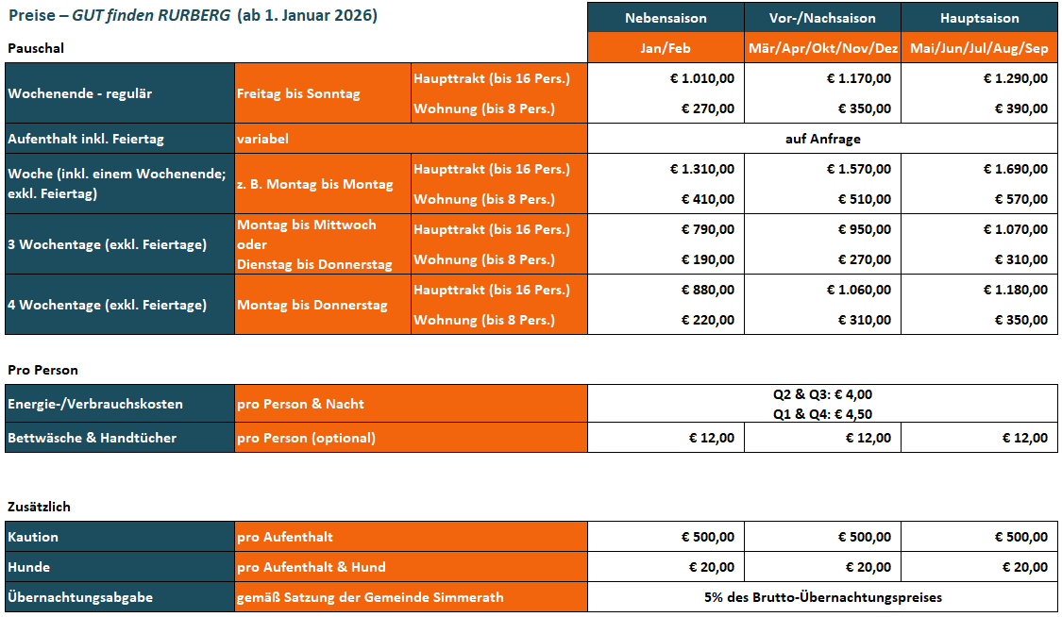Viewport: 1062px width, 617px height.
Task: Click the € 790,00 price cell
Action: (707, 229)
